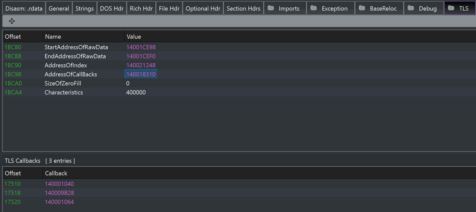Switch to the Section Hdrs tab
476x212 pixels.
(x=244, y=8)
